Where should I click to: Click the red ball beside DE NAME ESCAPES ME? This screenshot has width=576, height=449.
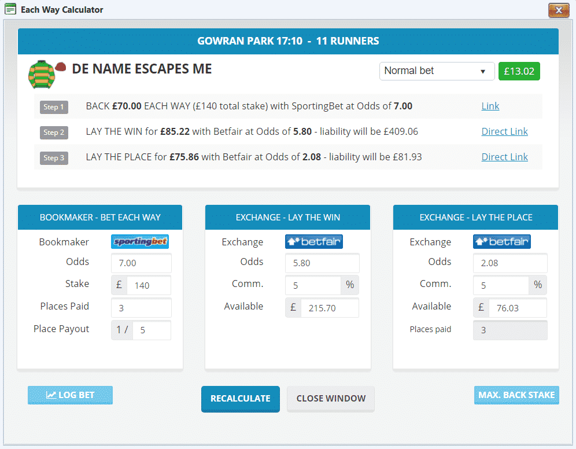point(61,68)
